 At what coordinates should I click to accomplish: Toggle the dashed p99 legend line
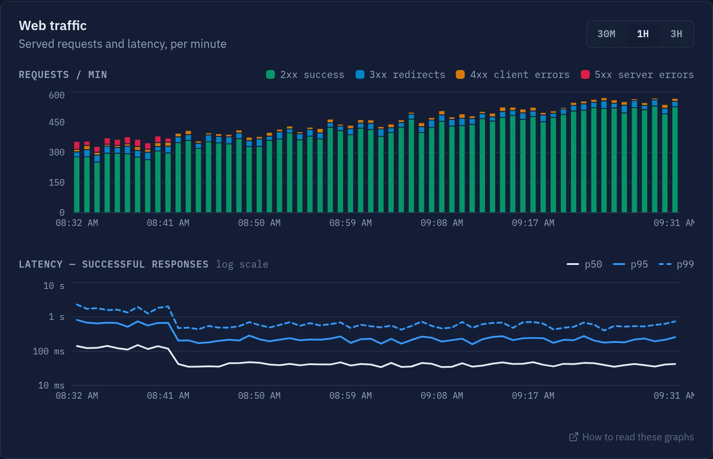(665, 265)
